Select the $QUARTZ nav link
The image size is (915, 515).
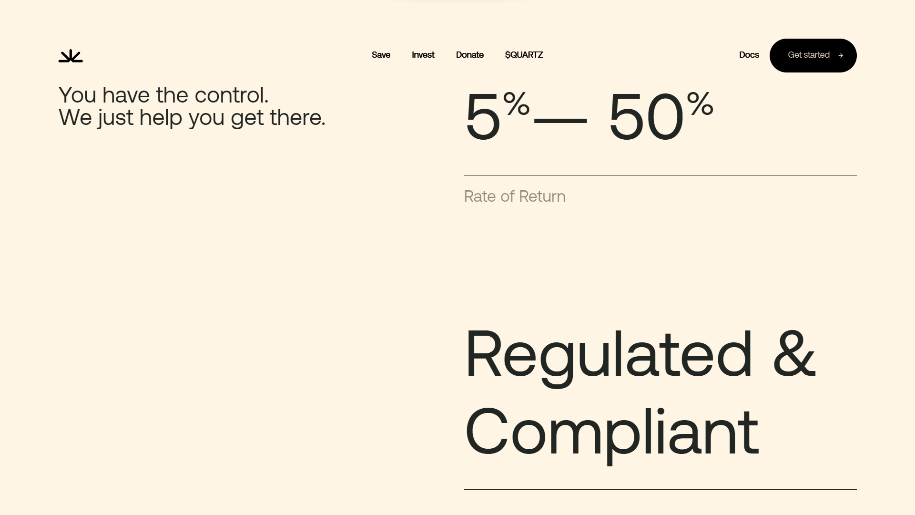pos(524,55)
